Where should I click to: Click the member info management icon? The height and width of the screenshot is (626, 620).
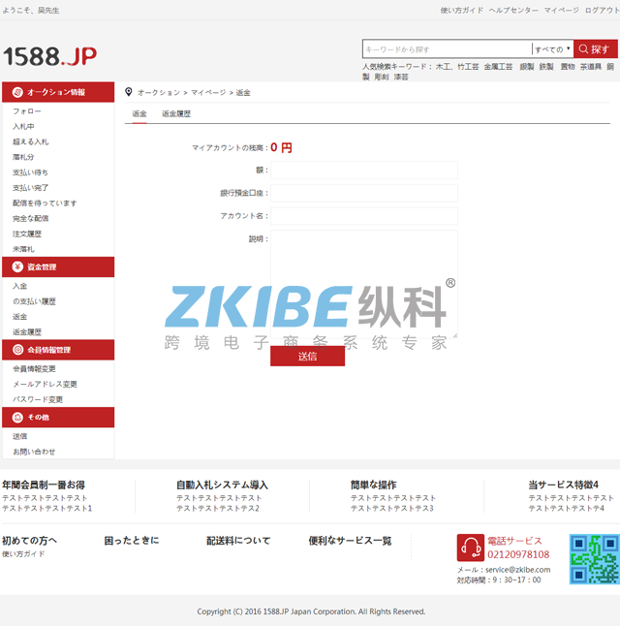[17, 350]
